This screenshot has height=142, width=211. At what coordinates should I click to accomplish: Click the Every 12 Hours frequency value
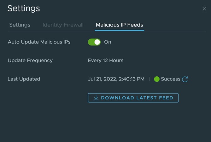pos(105,60)
